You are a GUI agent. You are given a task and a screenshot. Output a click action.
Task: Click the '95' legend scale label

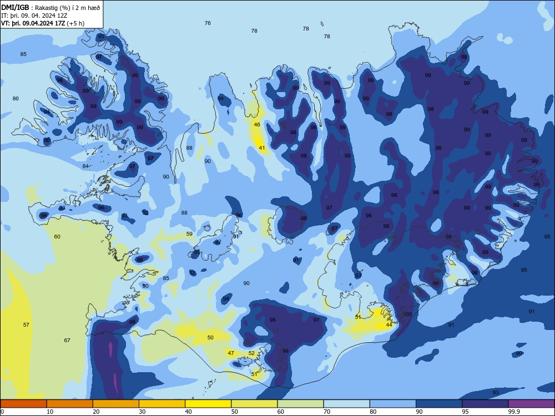[x=465, y=412]
